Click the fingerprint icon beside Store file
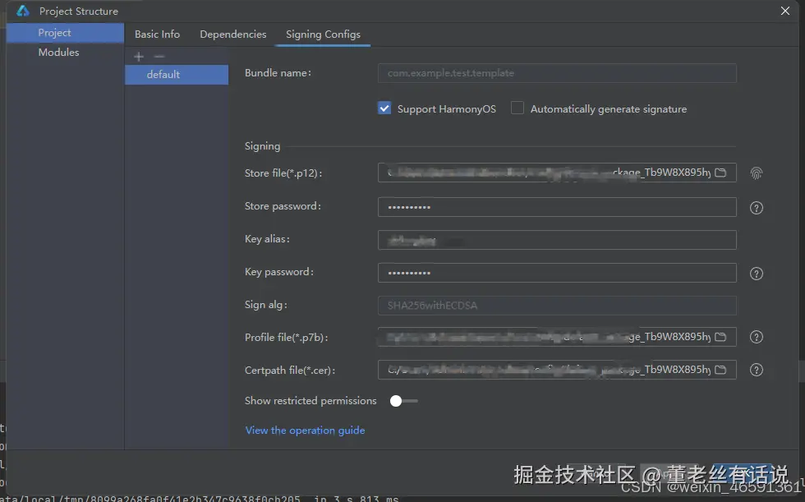 (756, 173)
